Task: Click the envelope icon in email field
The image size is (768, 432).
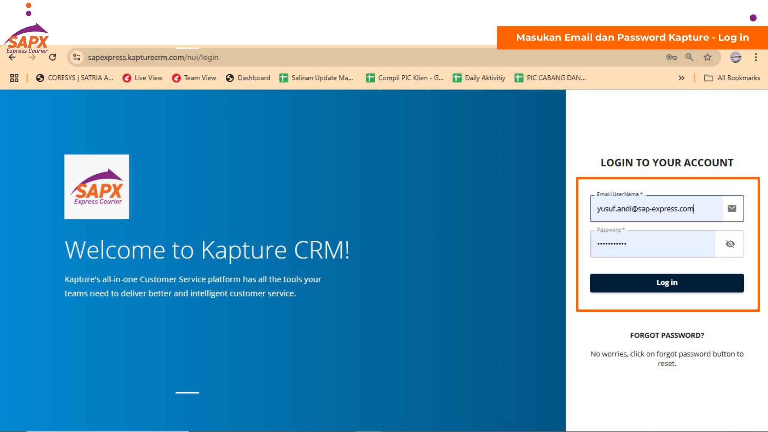Action: pyautogui.click(x=732, y=209)
